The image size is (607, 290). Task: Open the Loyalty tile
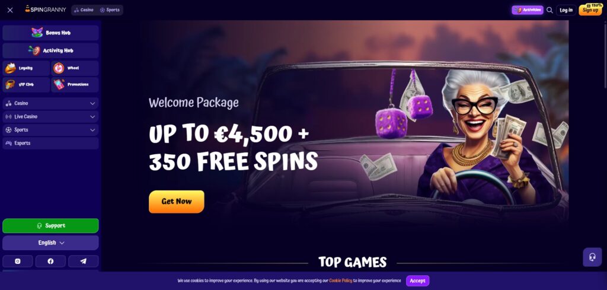[x=26, y=68]
